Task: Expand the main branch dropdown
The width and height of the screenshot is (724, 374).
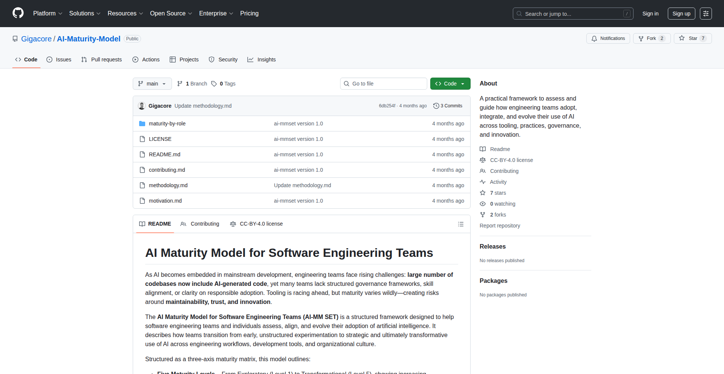Action: point(152,84)
